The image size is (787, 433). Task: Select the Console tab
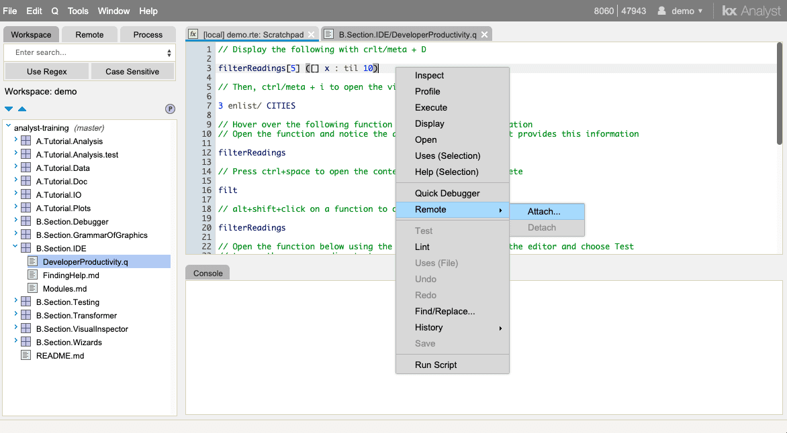(207, 273)
